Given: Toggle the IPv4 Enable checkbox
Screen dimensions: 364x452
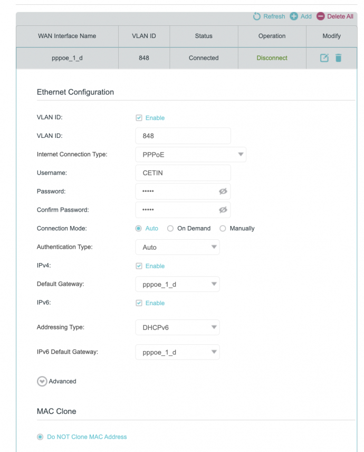Looking at the screenshot, I should tap(139, 266).
